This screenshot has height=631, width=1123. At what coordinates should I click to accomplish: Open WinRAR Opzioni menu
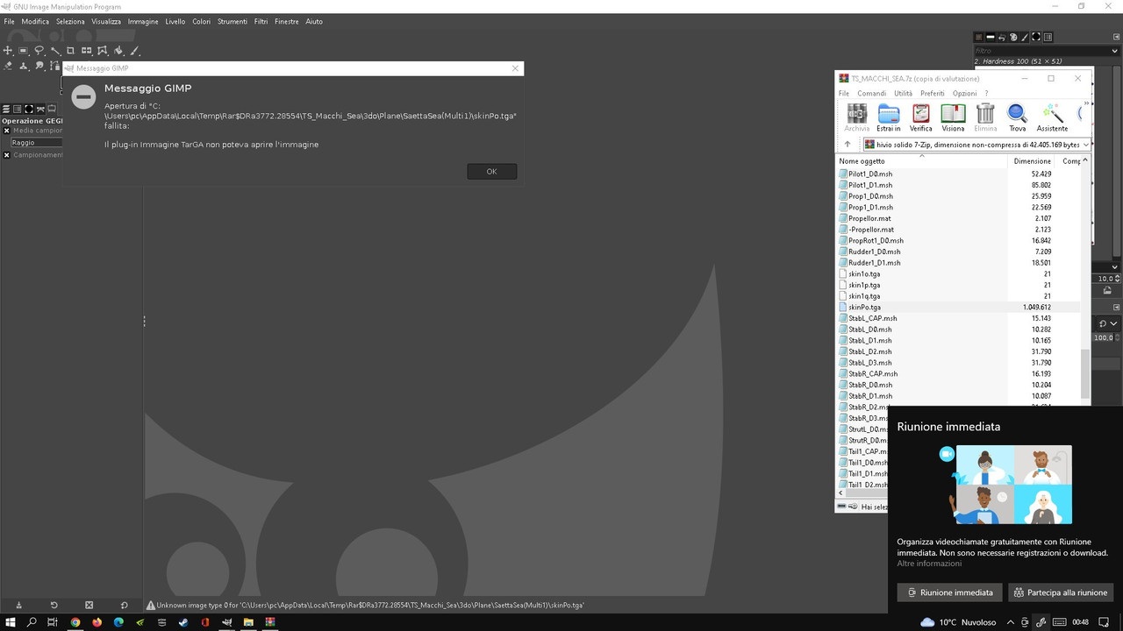coord(964,93)
